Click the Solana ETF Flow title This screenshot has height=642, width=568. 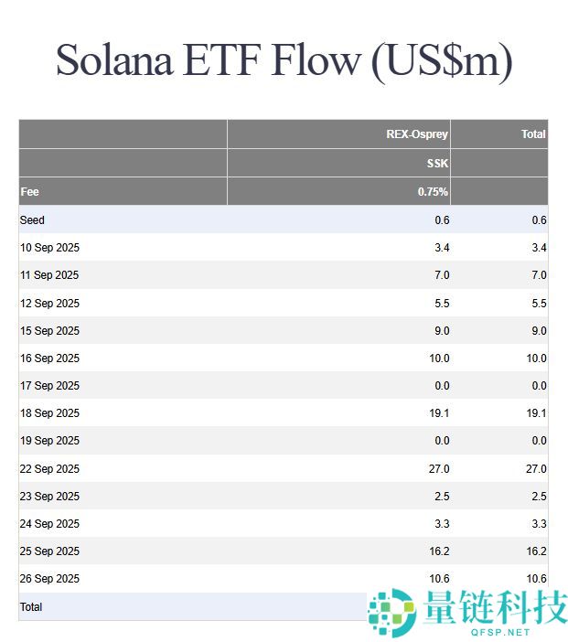(284, 60)
